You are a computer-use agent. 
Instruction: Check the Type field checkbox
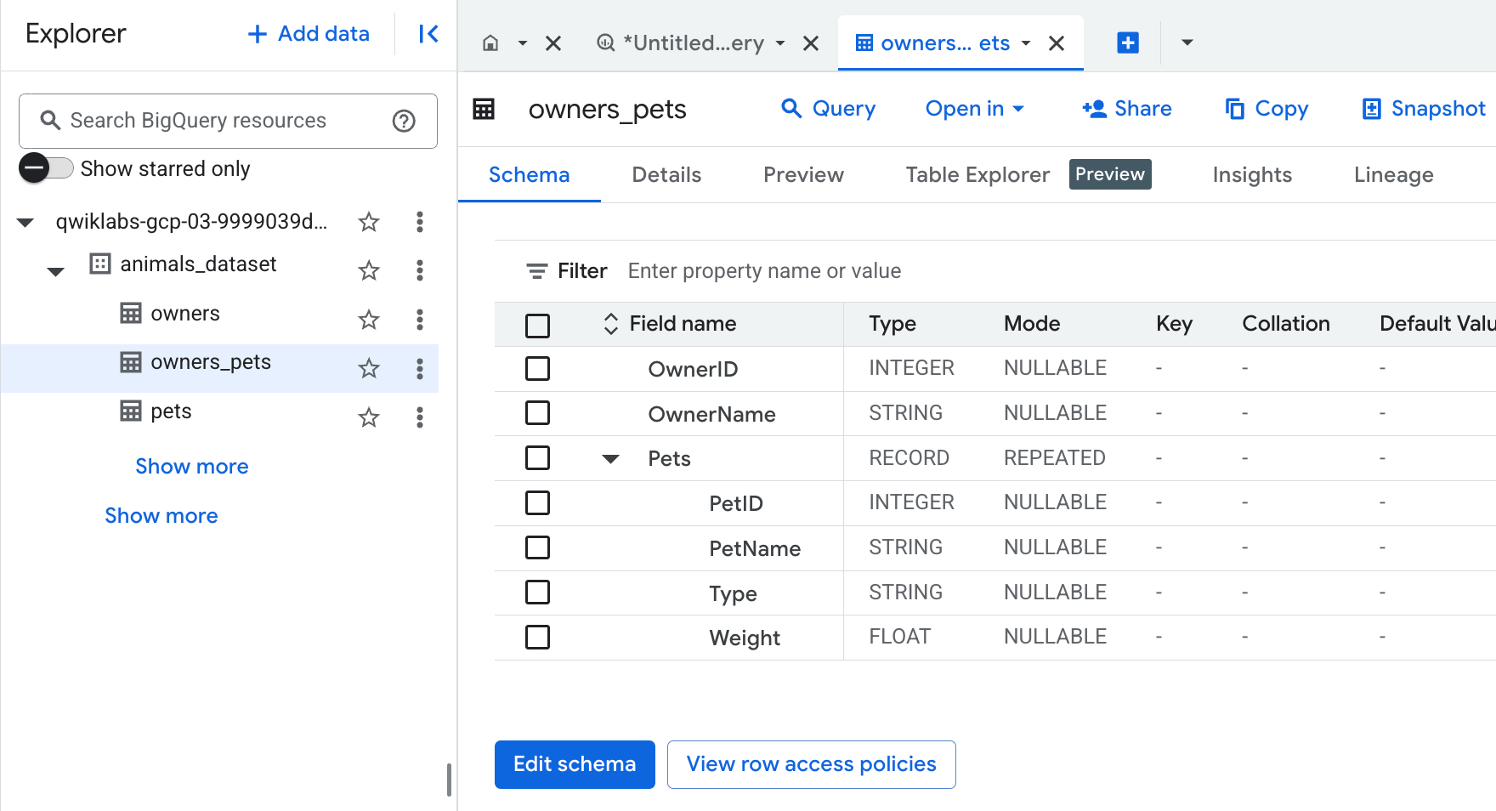click(537, 593)
